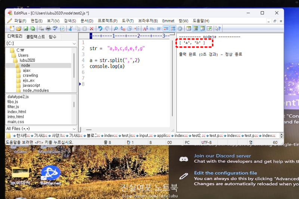The width and height of the screenshot is (299, 199).
Task: Click the Paste clipboard icon
Action: point(85,29)
